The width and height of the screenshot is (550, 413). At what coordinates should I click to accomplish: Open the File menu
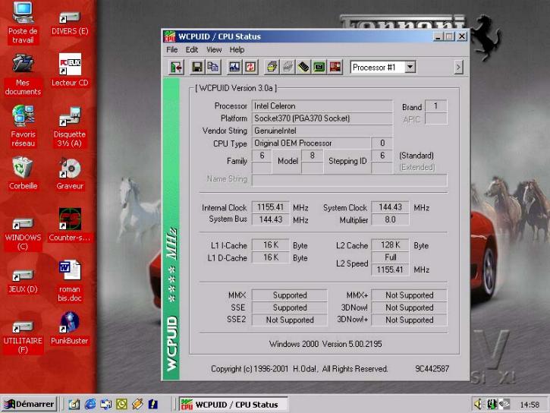(172, 50)
